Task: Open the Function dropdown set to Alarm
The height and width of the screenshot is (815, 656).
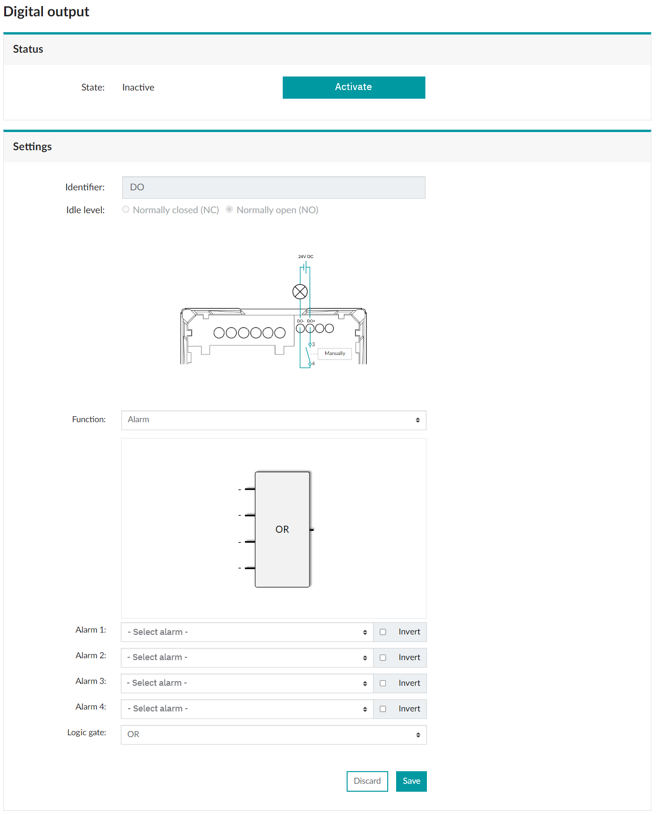Action: click(273, 420)
